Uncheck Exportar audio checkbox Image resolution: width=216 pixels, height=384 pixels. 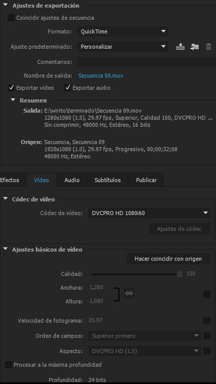pyautogui.click(x=68, y=88)
